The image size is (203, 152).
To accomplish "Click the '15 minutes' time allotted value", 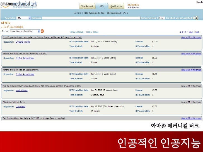I will [95, 111].
